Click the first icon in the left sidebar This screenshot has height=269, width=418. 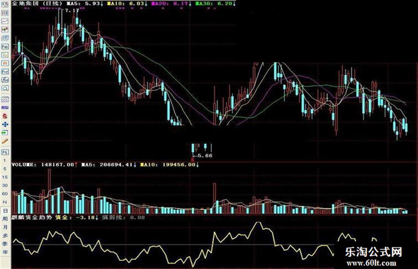(x=4, y=4)
